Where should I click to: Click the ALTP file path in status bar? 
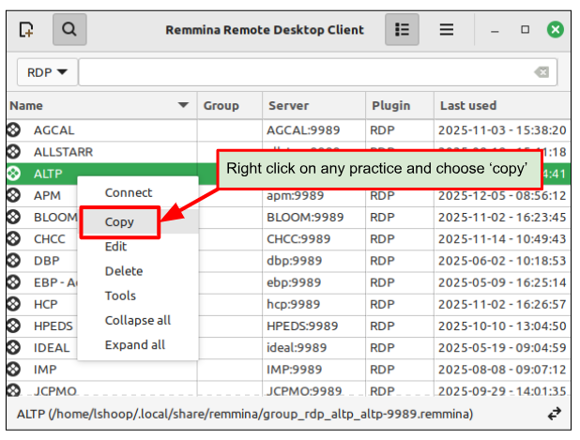pos(245,414)
